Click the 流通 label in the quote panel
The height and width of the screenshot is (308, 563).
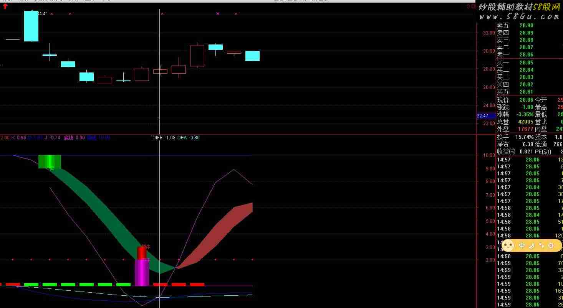pyautogui.click(x=541, y=144)
